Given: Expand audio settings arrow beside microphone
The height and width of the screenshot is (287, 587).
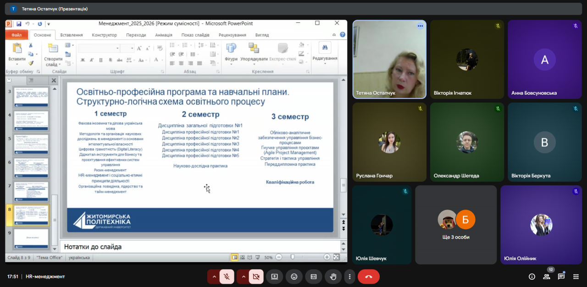Looking at the screenshot, I should point(214,276).
